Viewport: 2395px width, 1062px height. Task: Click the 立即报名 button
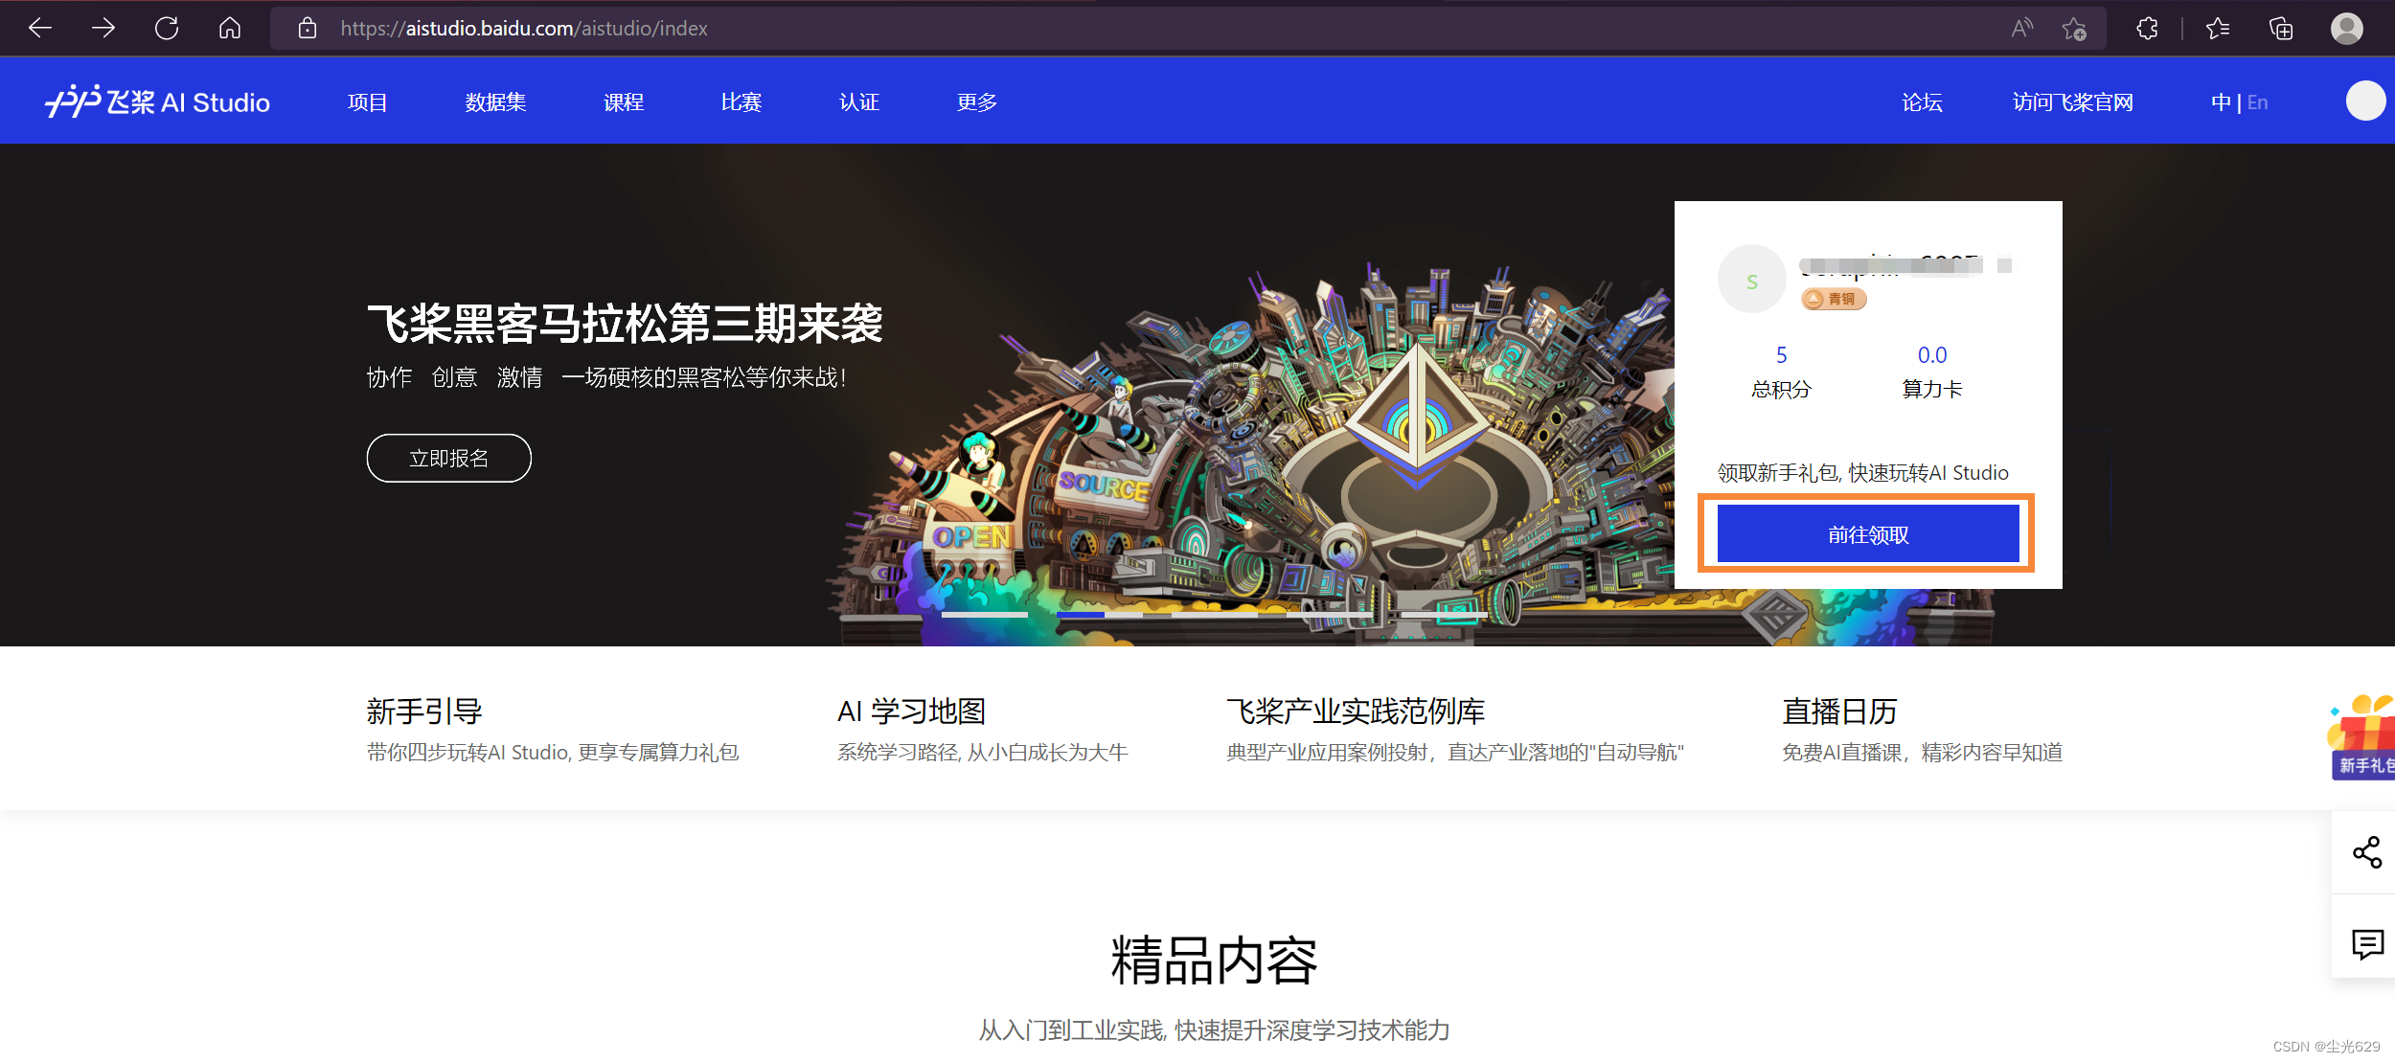[449, 458]
